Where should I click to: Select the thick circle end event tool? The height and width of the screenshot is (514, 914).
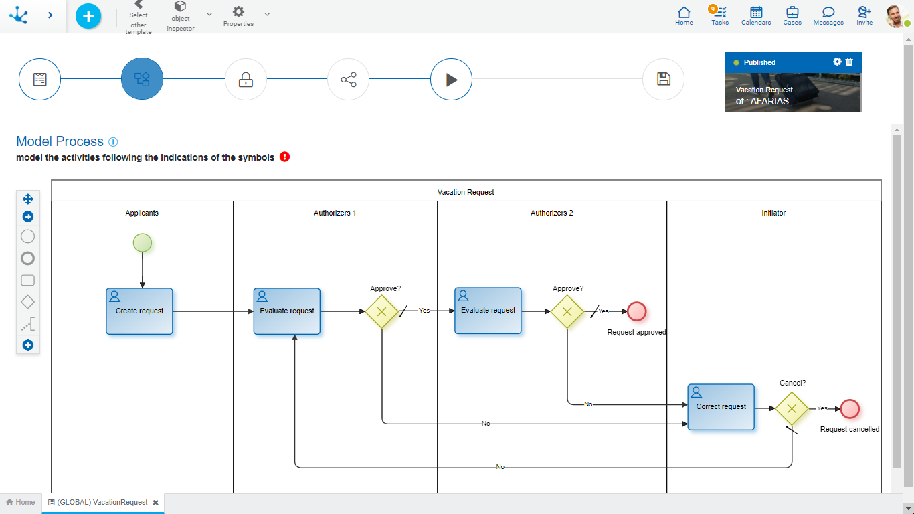[28, 258]
